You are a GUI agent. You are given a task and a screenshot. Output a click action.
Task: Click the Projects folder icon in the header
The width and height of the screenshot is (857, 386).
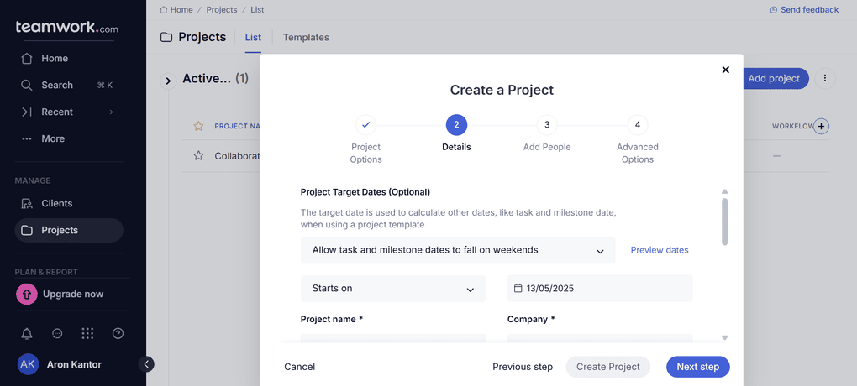tap(166, 37)
